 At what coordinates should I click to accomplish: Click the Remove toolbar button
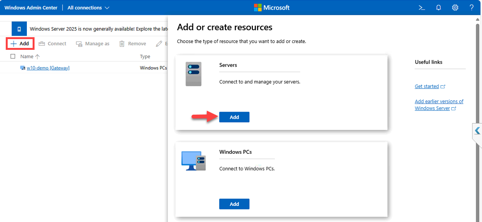[132, 44]
